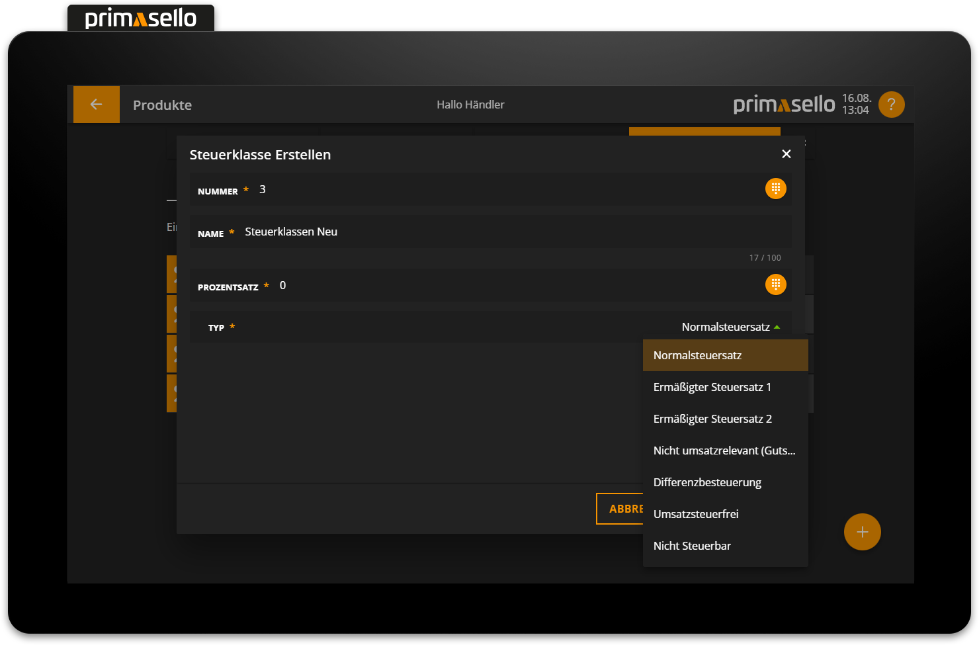The height and width of the screenshot is (645, 979).
Task: Click the Abbrechen button in the dialog
Action: [620, 509]
